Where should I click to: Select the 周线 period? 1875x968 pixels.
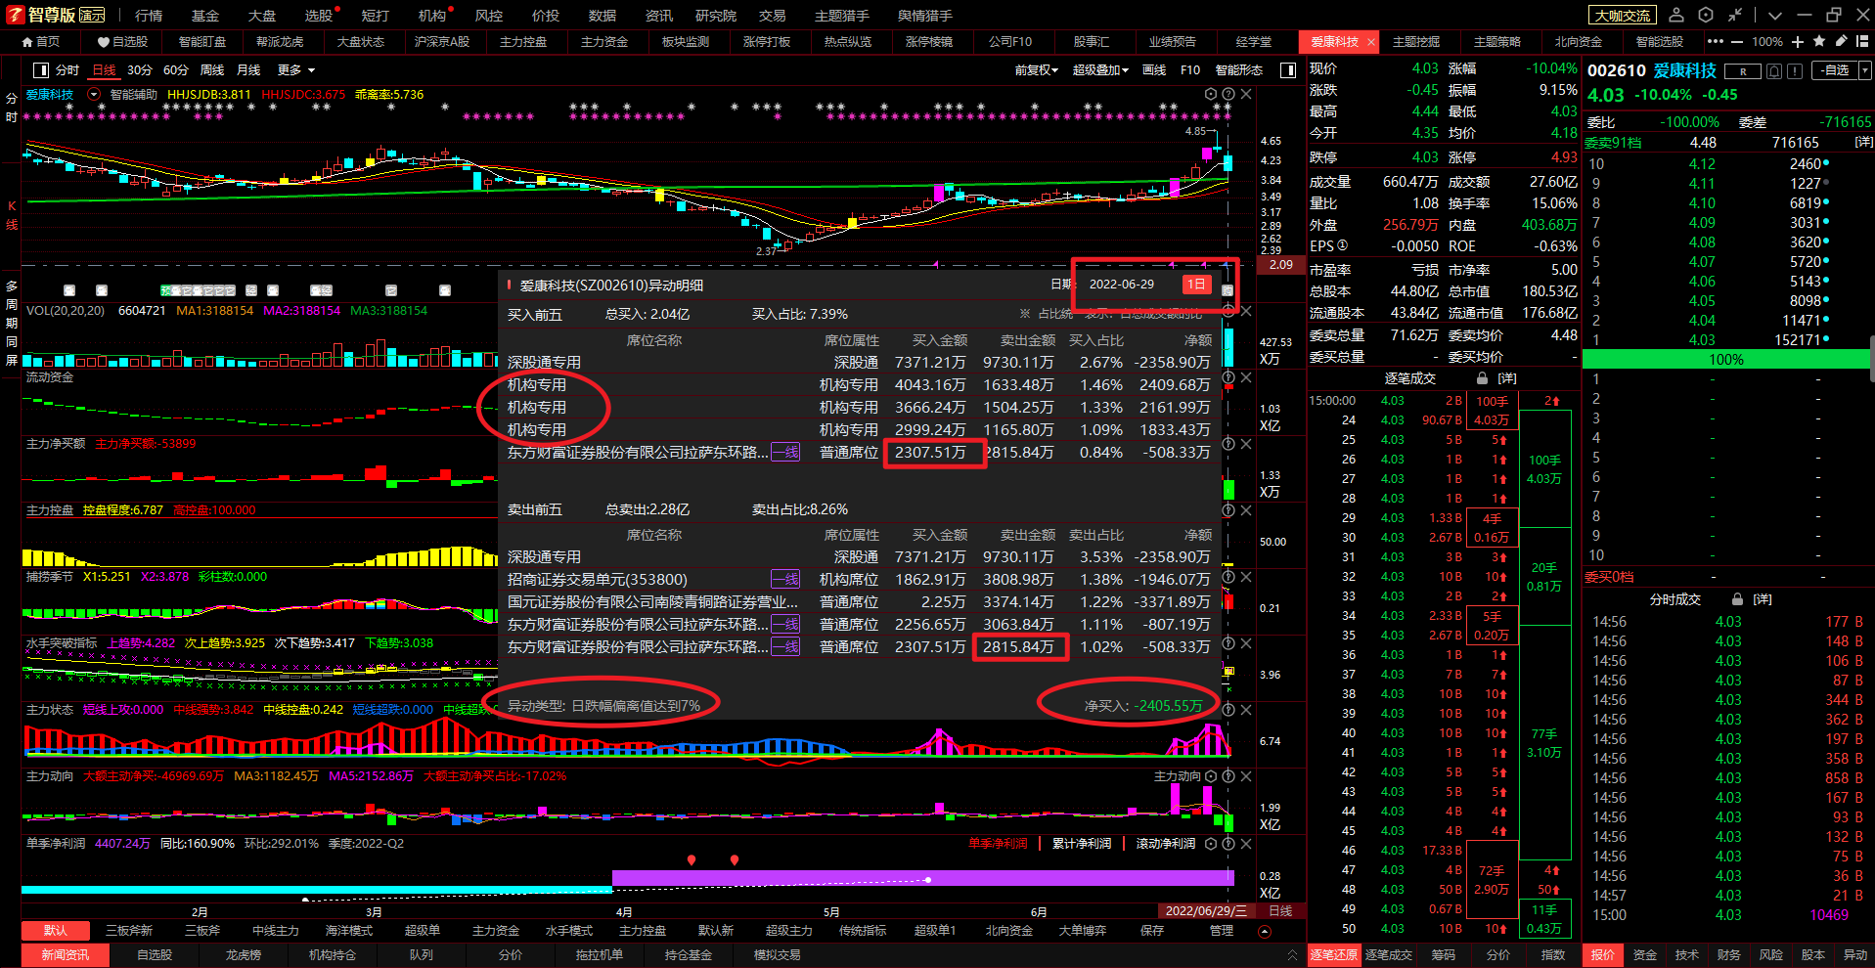coord(212,70)
